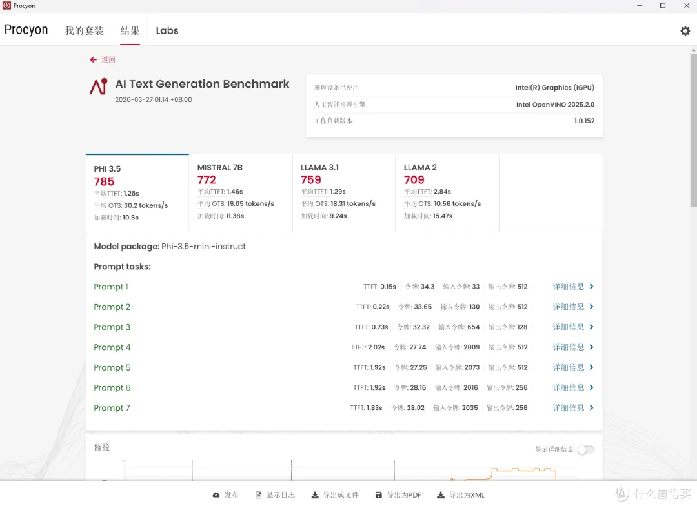Click the vertical scrollbar thumb

pos(693,130)
